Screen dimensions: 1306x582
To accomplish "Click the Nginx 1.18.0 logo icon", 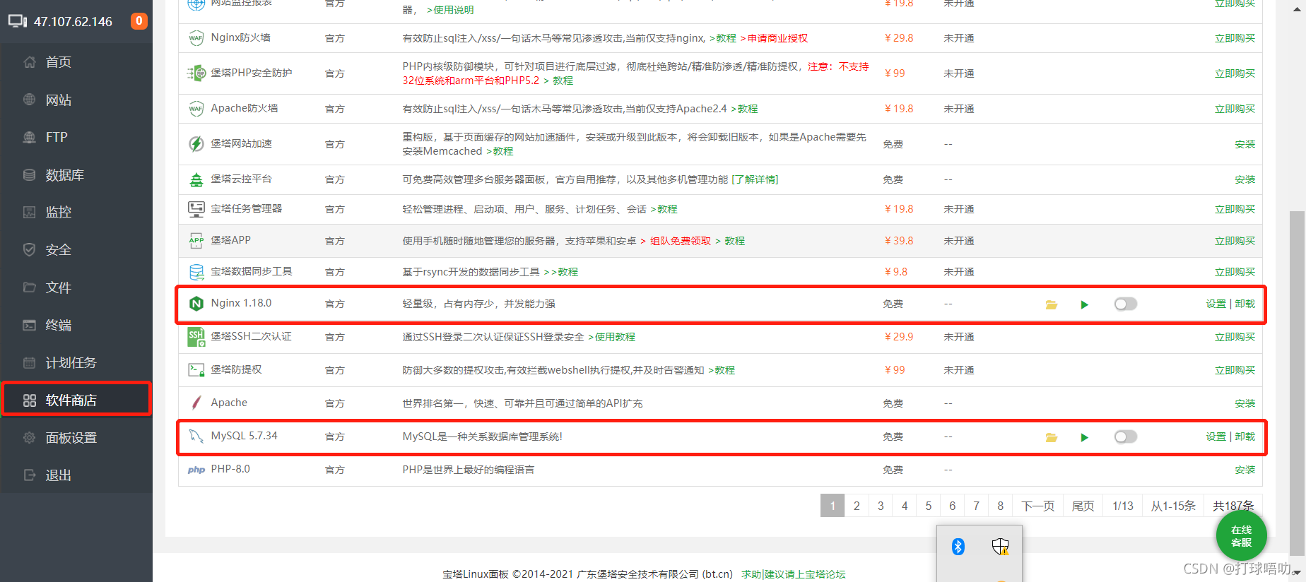I will coord(196,304).
